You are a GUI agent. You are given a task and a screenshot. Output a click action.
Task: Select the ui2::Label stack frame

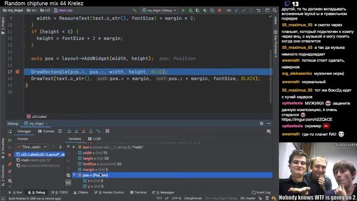40,155
